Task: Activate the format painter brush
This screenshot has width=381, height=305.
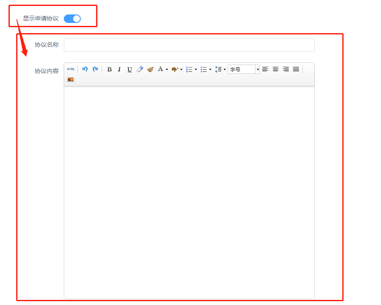Action: coord(150,69)
